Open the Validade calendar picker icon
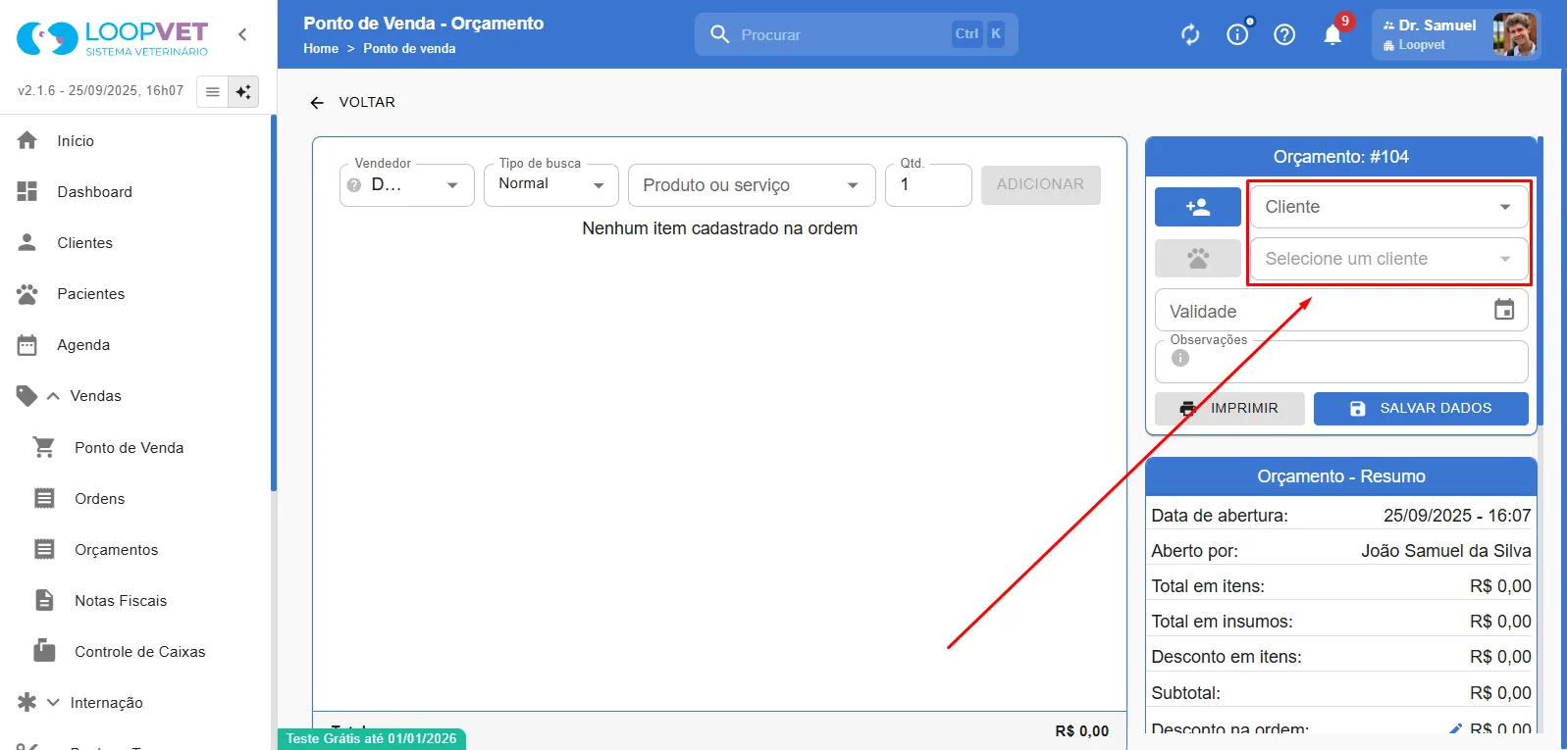 tap(1504, 310)
